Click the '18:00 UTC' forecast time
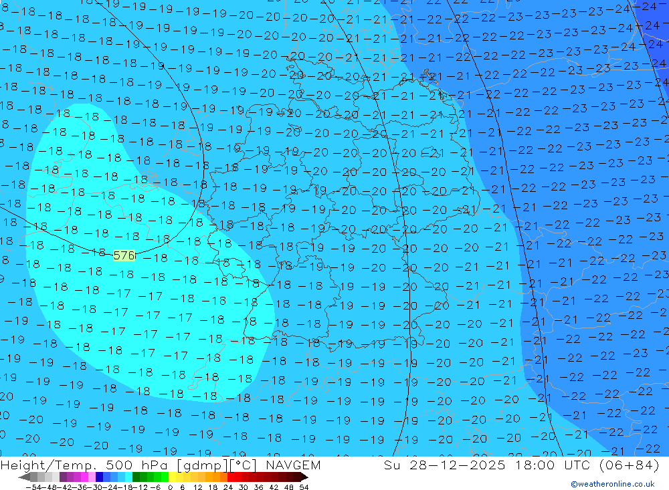Viewport: 669px width, 490px height. (x=553, y=465)
